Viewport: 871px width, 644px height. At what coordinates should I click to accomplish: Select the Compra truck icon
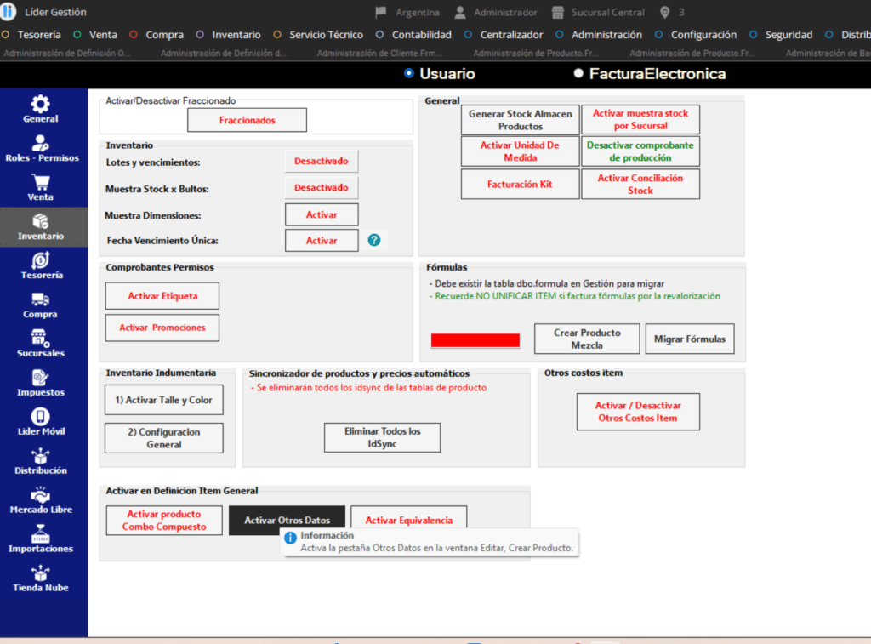(x=40, y=299)
